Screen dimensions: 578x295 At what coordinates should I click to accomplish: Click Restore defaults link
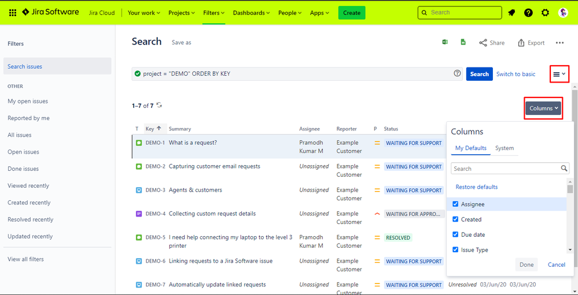coord(477,187)
